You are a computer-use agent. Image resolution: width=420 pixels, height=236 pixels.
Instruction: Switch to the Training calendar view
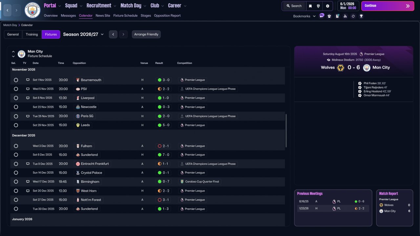pyautogui.click(x=32, y=34)
